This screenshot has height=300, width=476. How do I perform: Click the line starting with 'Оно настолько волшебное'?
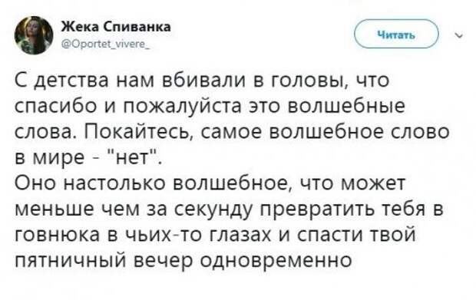210,183
